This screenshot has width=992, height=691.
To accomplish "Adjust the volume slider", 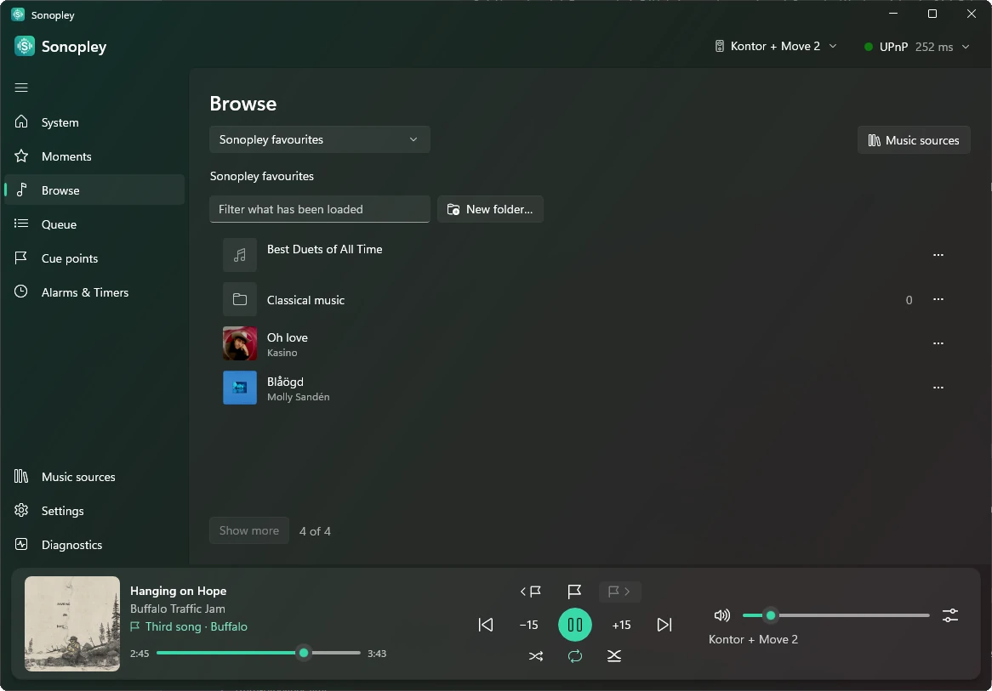I will pos(835,615).
